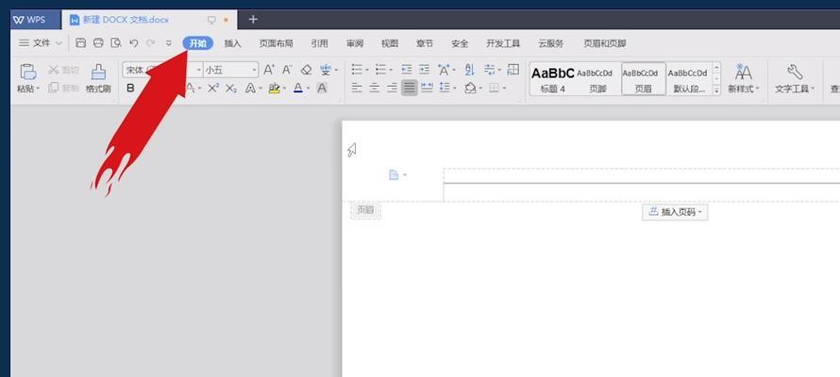Switch to the 引用 tab
840x377 pixels.
click(319, 44)
